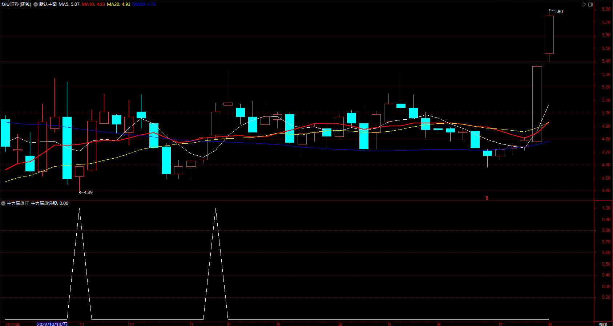Click the highlighted 2022/10/14 date label
Screen dimensions: 613x326
52,324
